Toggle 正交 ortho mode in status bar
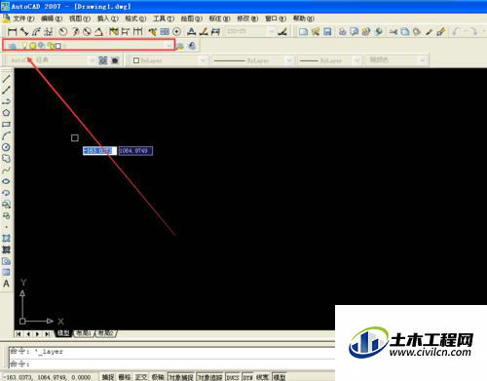Viewport: 487px width, 381px height. (141, 377)
